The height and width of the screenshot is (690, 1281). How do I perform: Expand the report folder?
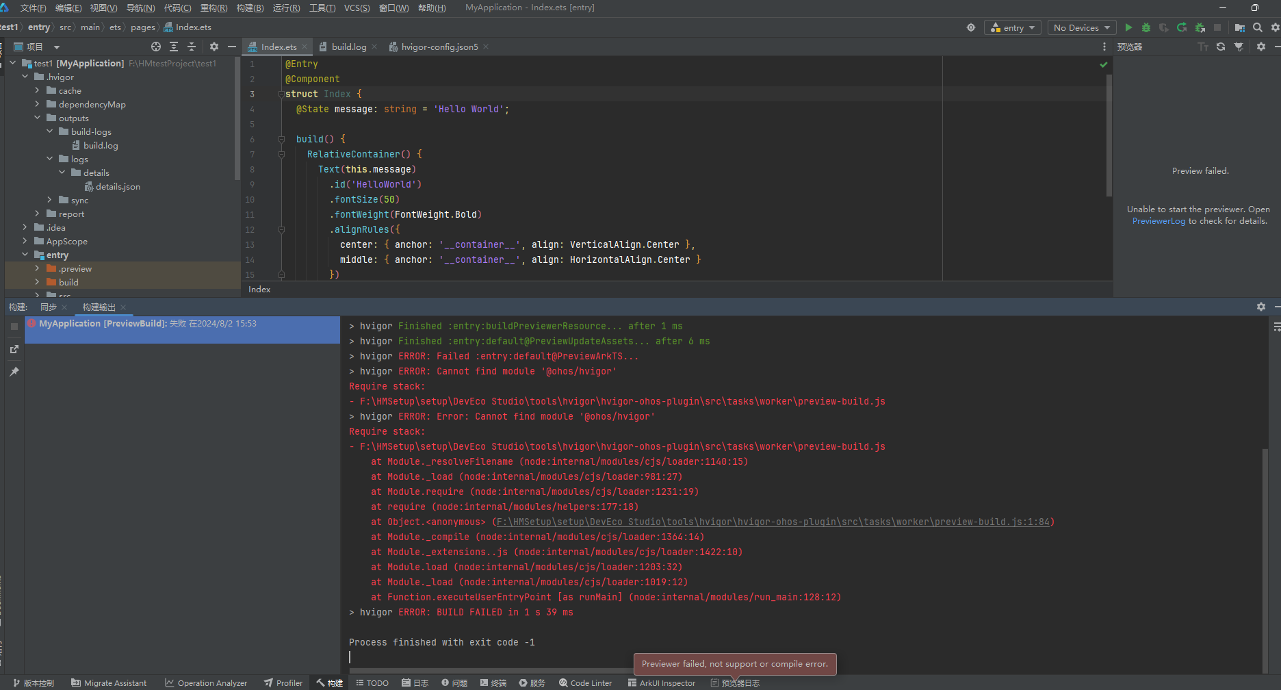(38, 214)
